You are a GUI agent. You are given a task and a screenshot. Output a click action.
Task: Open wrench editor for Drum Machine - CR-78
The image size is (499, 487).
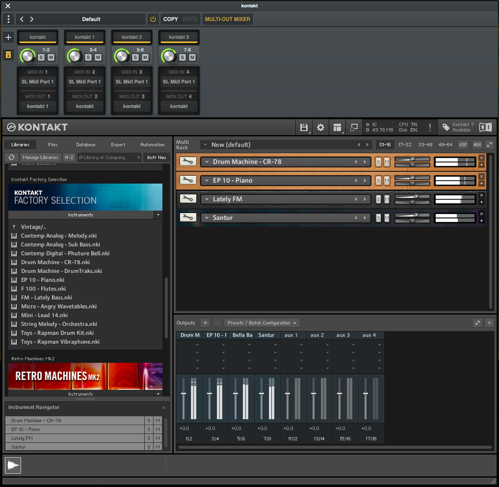[x=188, y=162]
